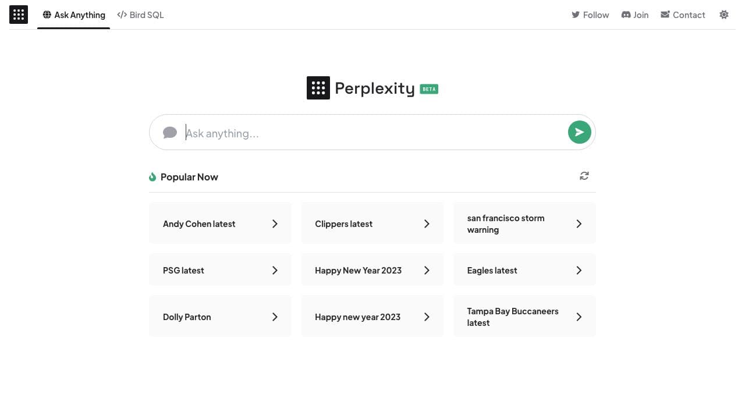
Task: Click the large Perplexity logo above search
Action: (318, 88)
